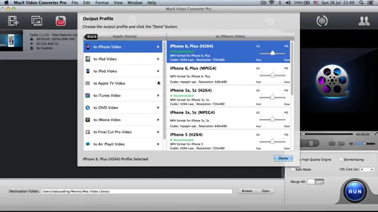378x212 pixels.
Task: Click the iTunes icon in list
Action: [x=88, y=95]
